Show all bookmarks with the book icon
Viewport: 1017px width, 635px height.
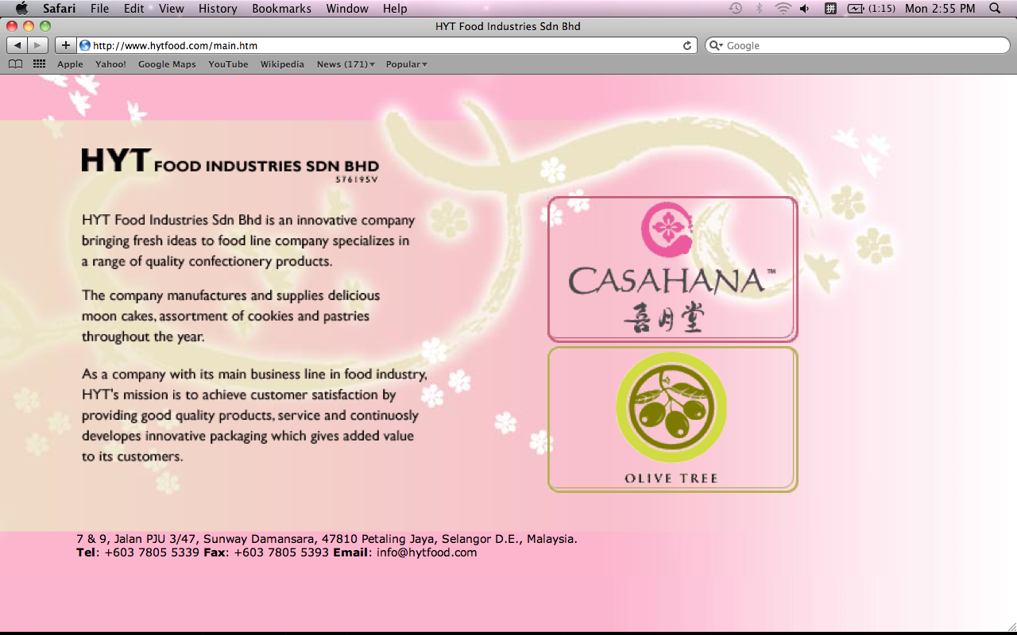coord(15,64)
